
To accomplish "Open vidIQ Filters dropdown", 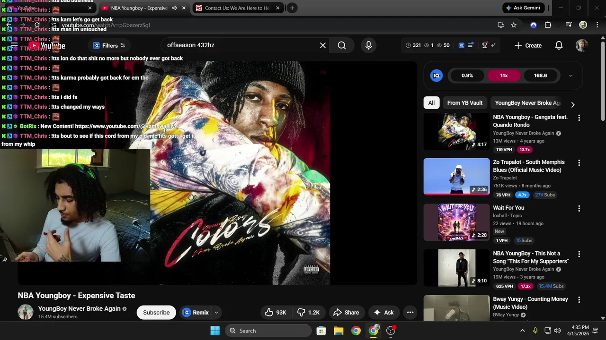I will 109,45.
